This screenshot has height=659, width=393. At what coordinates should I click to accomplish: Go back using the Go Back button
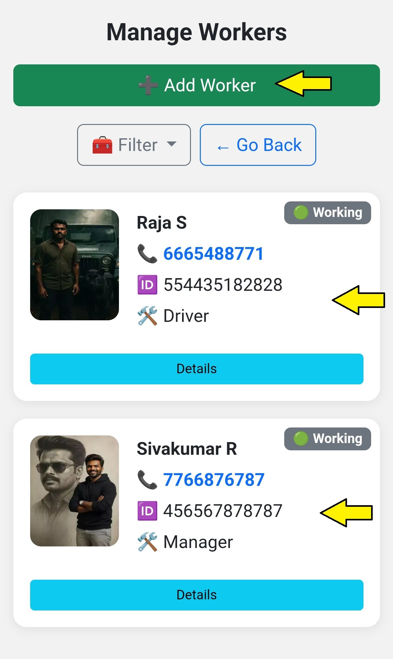(258, 145)
